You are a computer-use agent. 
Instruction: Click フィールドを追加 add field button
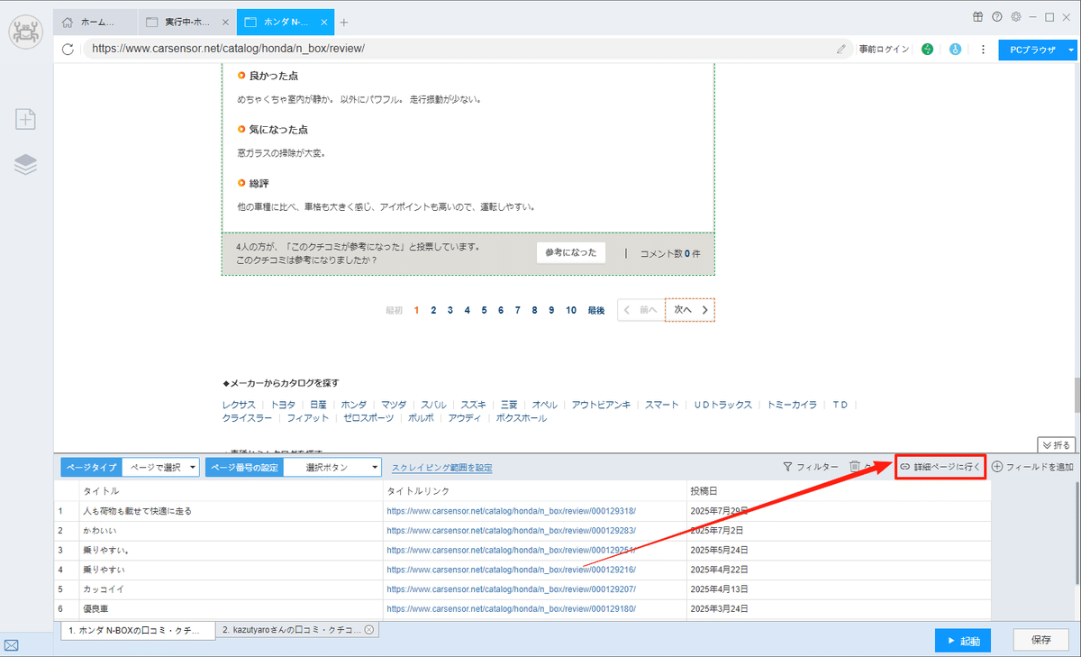pyautogui.click(x=1032, y=467)
